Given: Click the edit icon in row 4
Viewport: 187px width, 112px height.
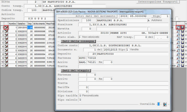Looking at the screenshot, I should 6,39.
